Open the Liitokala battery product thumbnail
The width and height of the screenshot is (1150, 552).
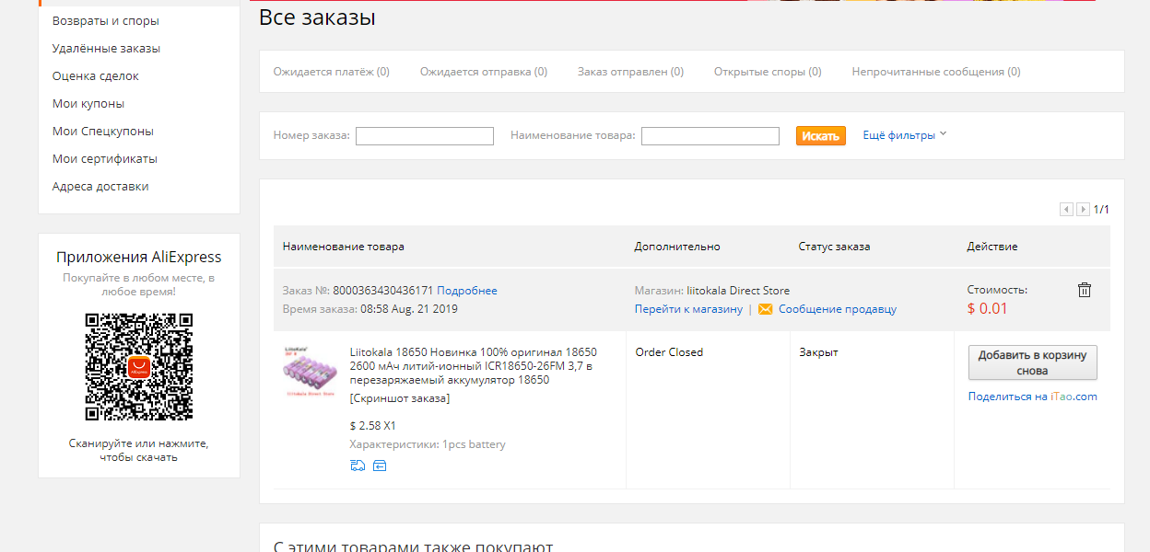pos(310,372)
